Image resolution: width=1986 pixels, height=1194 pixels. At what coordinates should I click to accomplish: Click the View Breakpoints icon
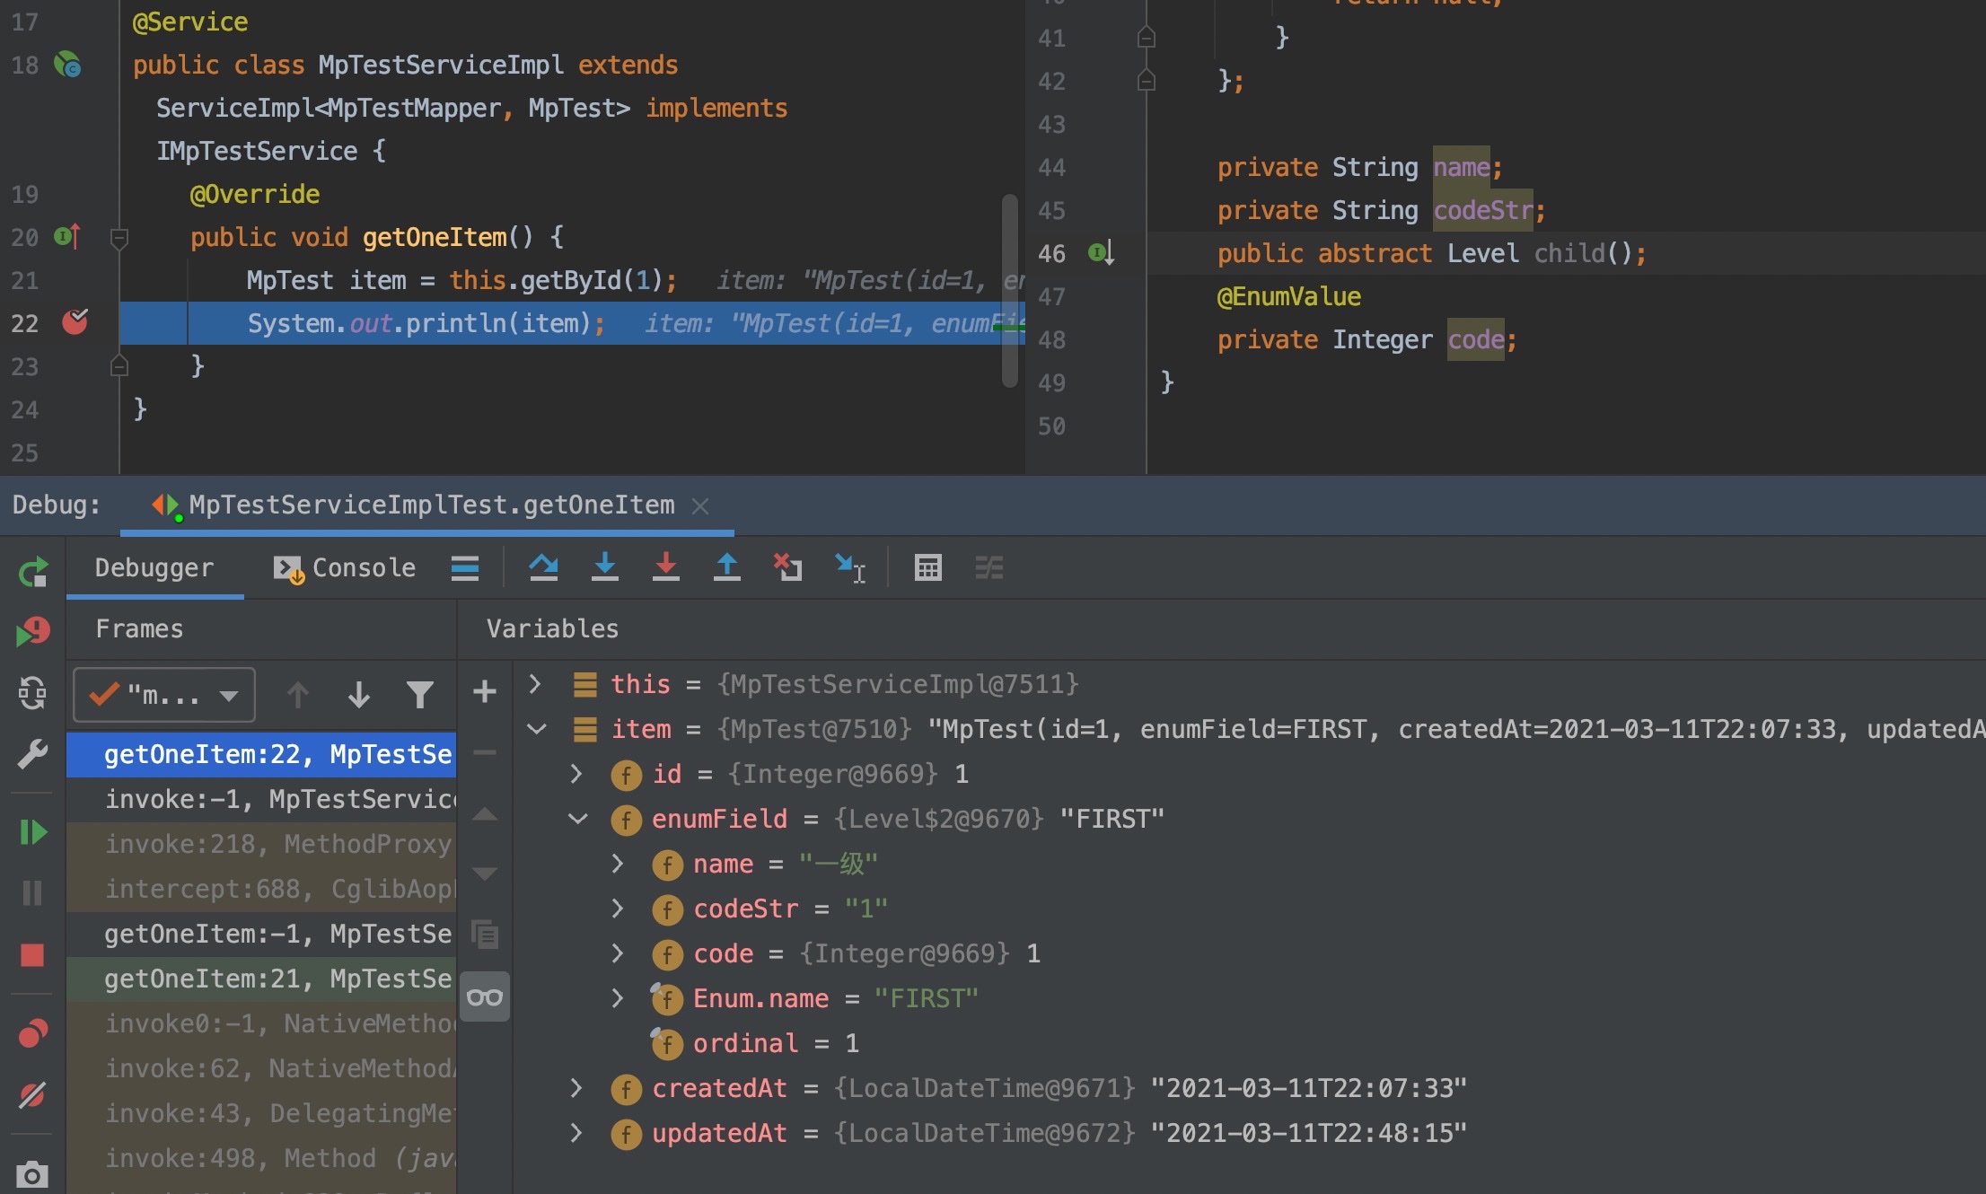pos(32,1034)
